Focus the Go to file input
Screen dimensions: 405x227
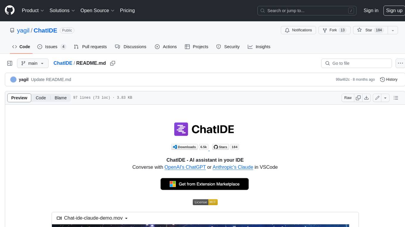(356, 63)
